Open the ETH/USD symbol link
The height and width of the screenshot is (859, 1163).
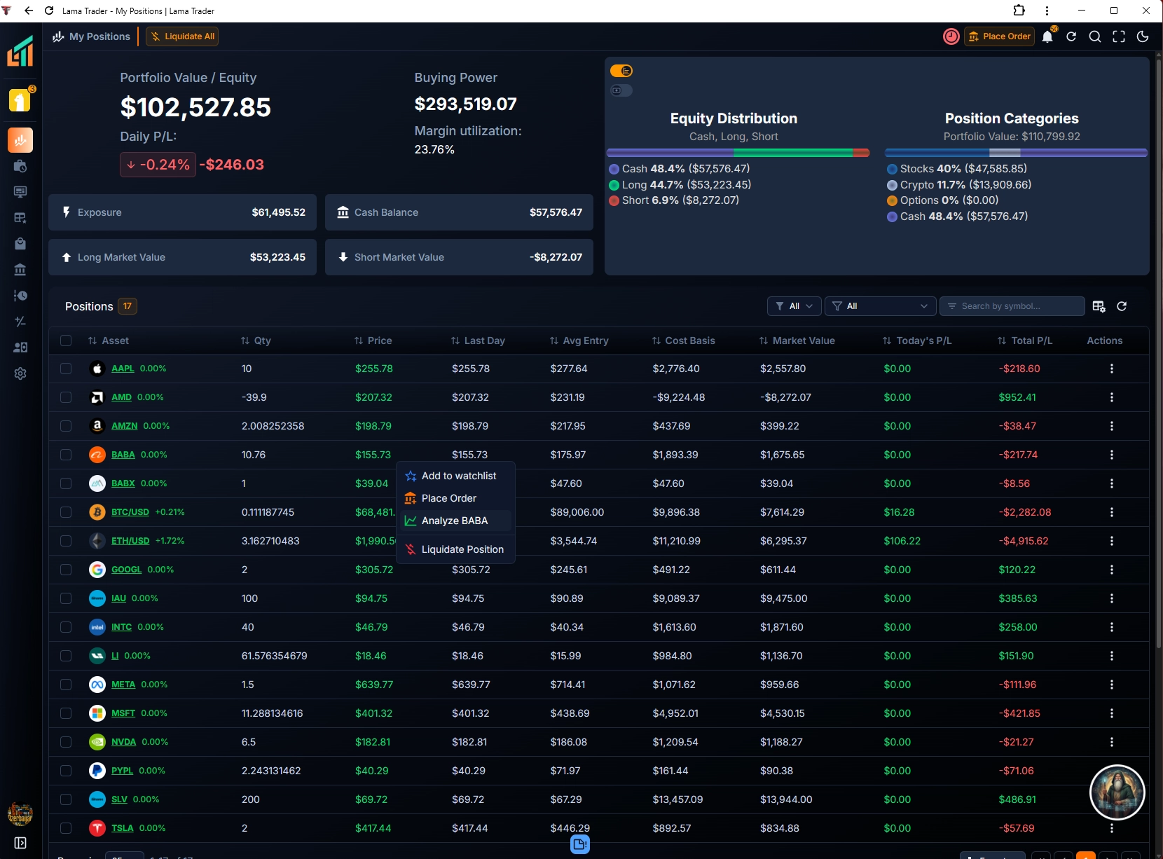(130, 541)
